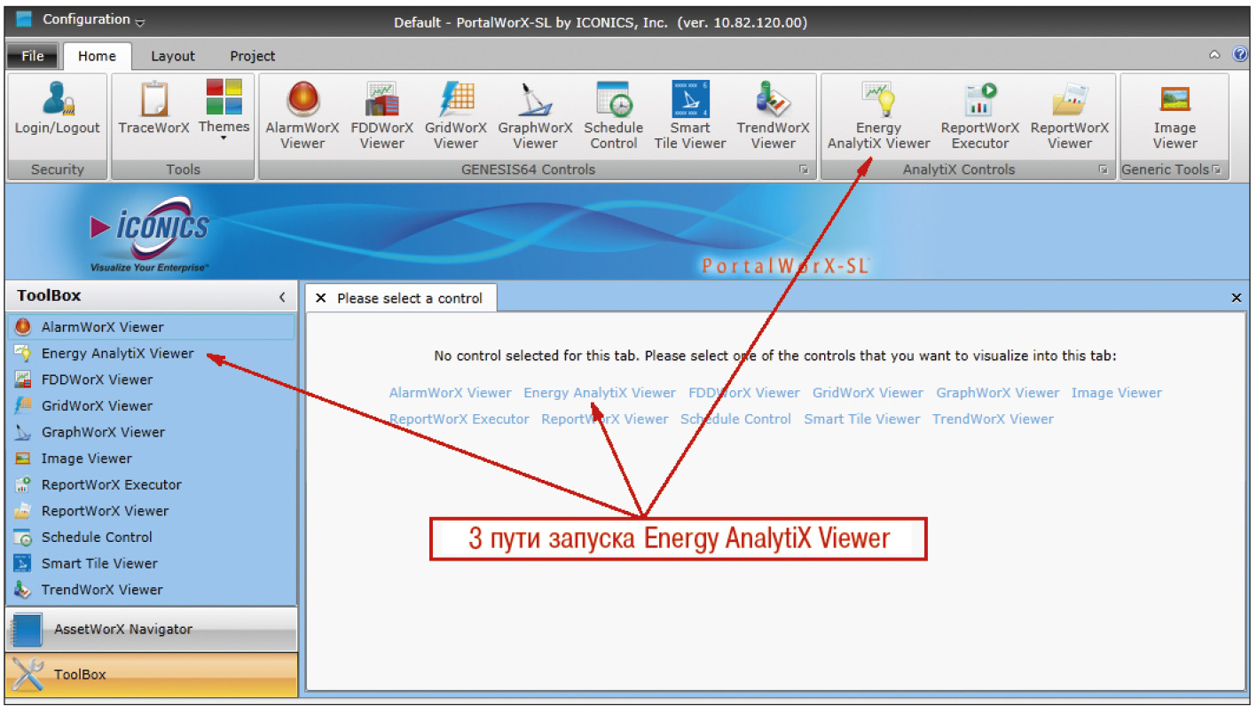Select AlarmWorX Viewer in ToolBox list
The image size is (1257, 706).
click(x=151, y=327)
